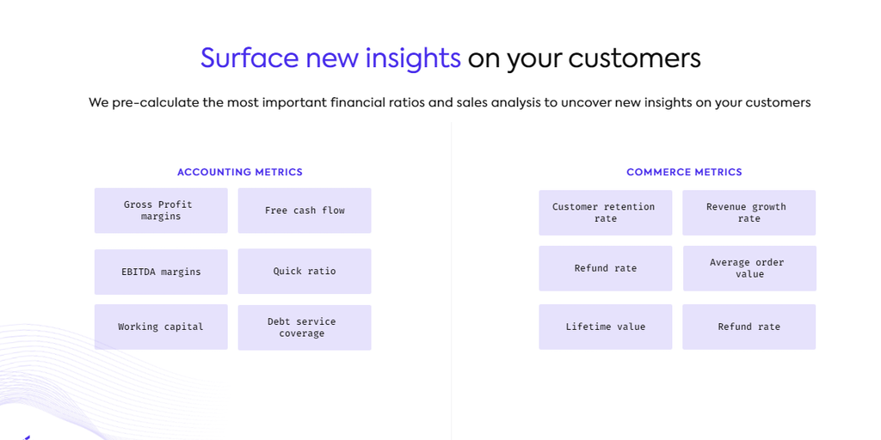Click the purple "Surface new insights" headline text
Screen dimensions: 881x440
click(x=330, y=58)
